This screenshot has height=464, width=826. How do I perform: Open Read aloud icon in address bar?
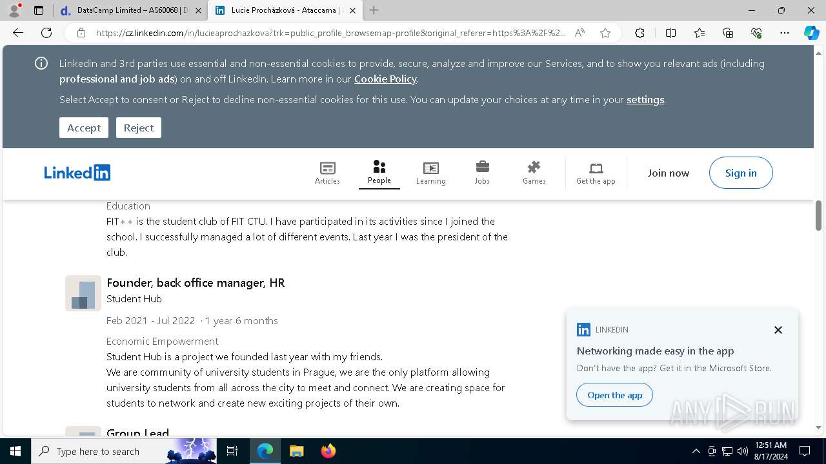pyautogui.click(x=579, y=33)
